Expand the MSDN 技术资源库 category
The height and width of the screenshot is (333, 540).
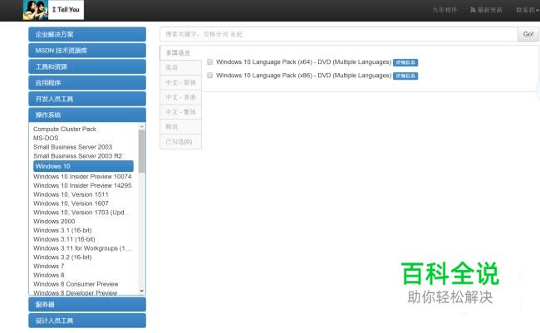pyautogui.click(x=87, y=51)
